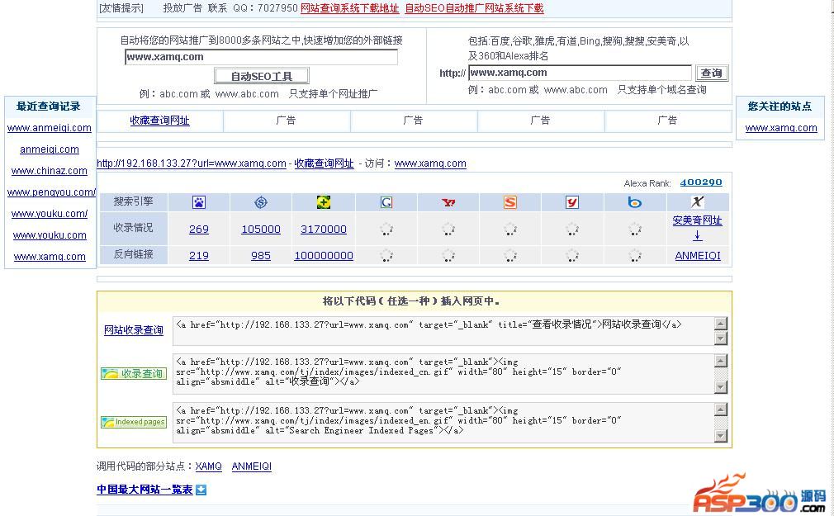Focus the http:// domain query input field
This screenshot has height=516, width=834.
point(580,73)
